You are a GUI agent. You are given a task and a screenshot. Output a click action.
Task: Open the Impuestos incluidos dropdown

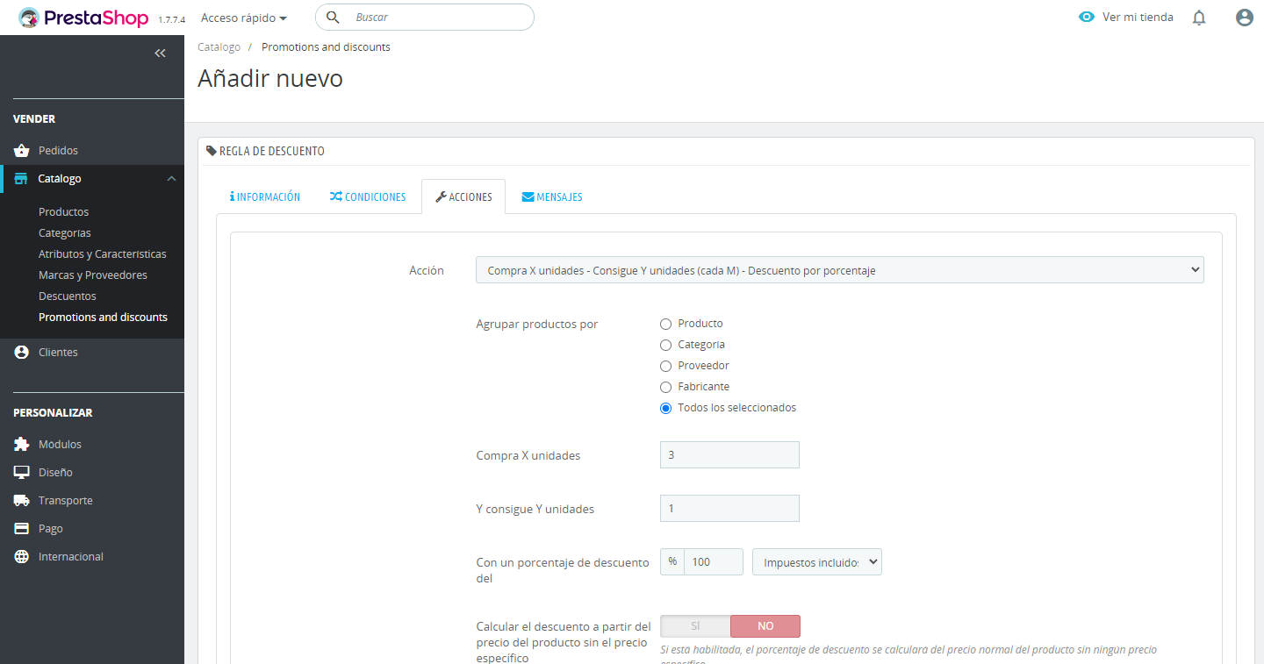click(816, 562)
